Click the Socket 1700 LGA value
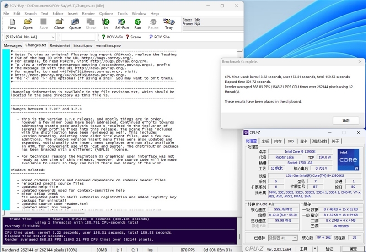366x252 pixels. pos(300,163)
